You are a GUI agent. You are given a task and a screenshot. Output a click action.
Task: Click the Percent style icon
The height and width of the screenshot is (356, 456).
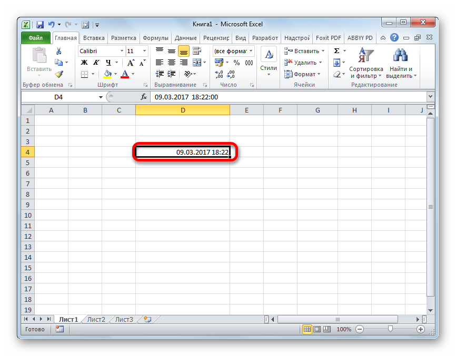[x=236, y=63]
